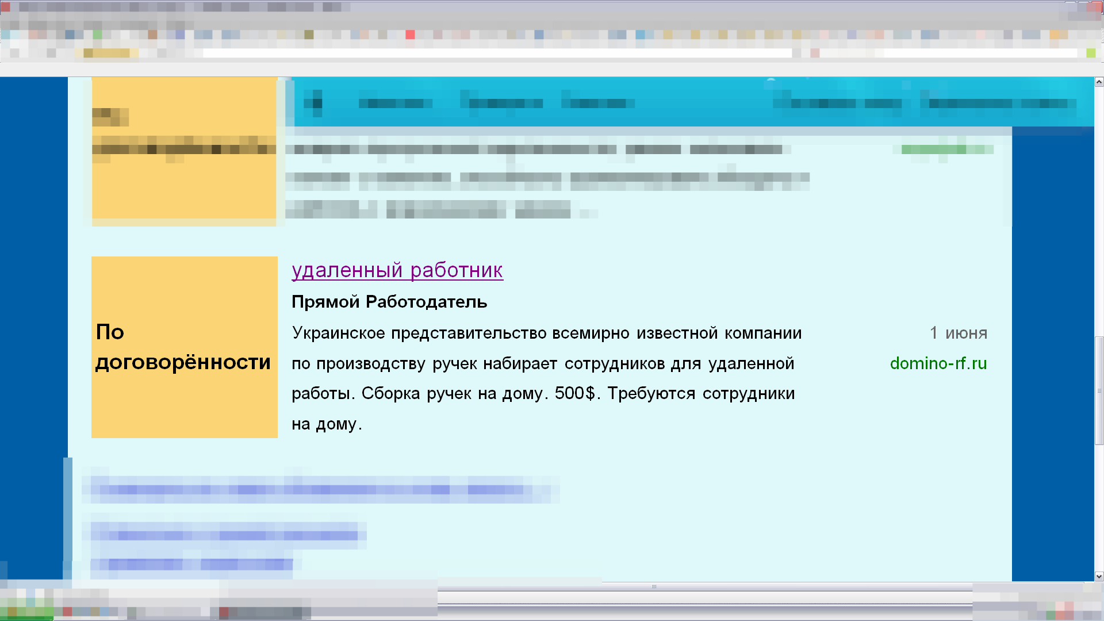1104x621 pixels.
Task: Click the horizontal scrollbar grip at bottom
Action: click(x=654, y=586)
